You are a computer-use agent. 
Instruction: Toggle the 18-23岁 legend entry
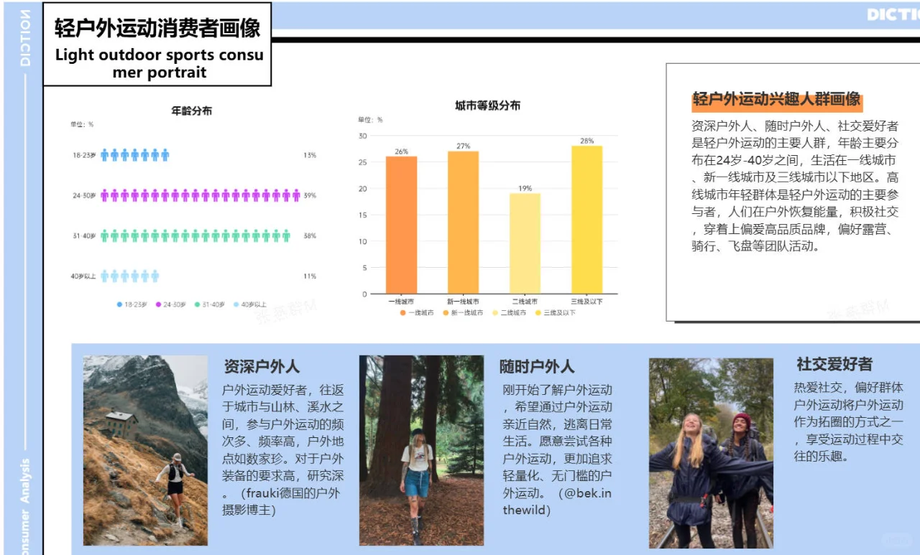tap(137, 304)
